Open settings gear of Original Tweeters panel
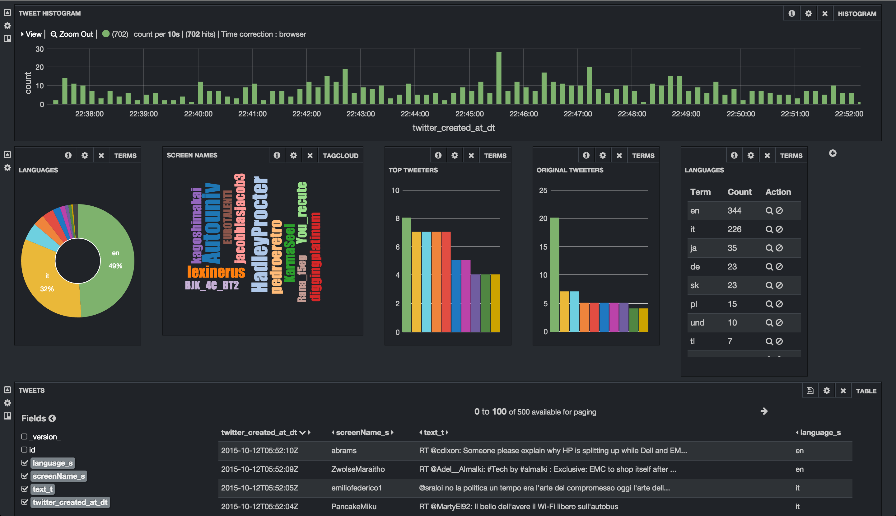The height and width of the screenshot is (516, 896). coord(603,155)
